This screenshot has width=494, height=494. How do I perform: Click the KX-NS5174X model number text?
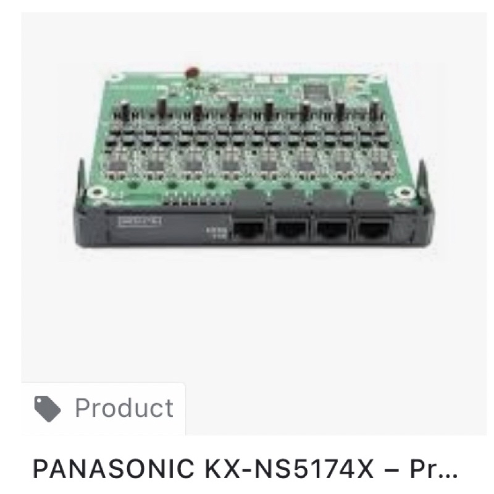pos(289,469)
